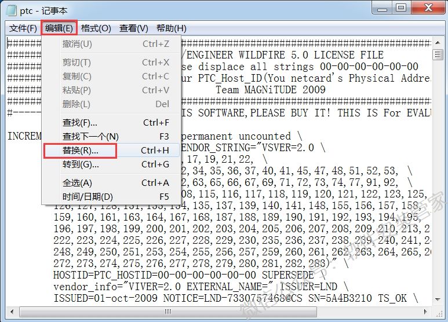Click the greyed-out 复制(C) entry
Image resolution: width=448 pixels, height=322 pixels.
pos(77,76)
